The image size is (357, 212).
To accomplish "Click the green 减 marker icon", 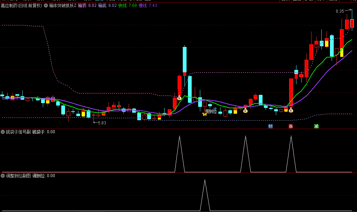I will point(316,126).
